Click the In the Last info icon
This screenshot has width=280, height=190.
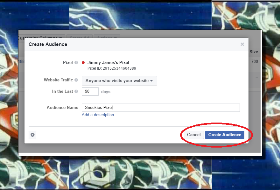click(76, 91)
